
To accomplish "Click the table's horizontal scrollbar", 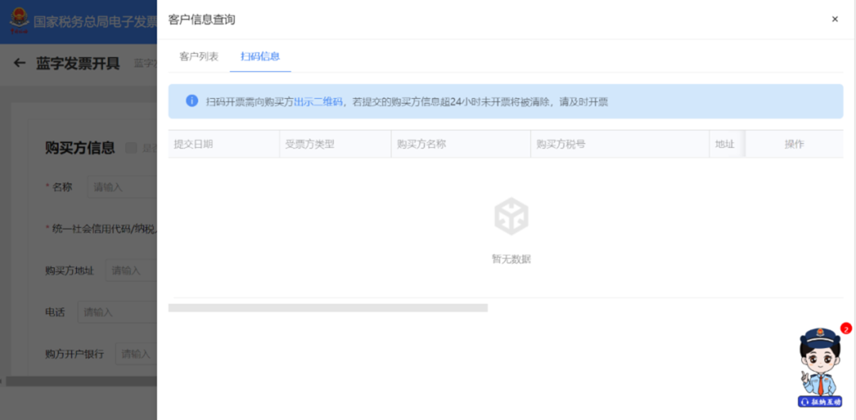I will pos(327,308).
